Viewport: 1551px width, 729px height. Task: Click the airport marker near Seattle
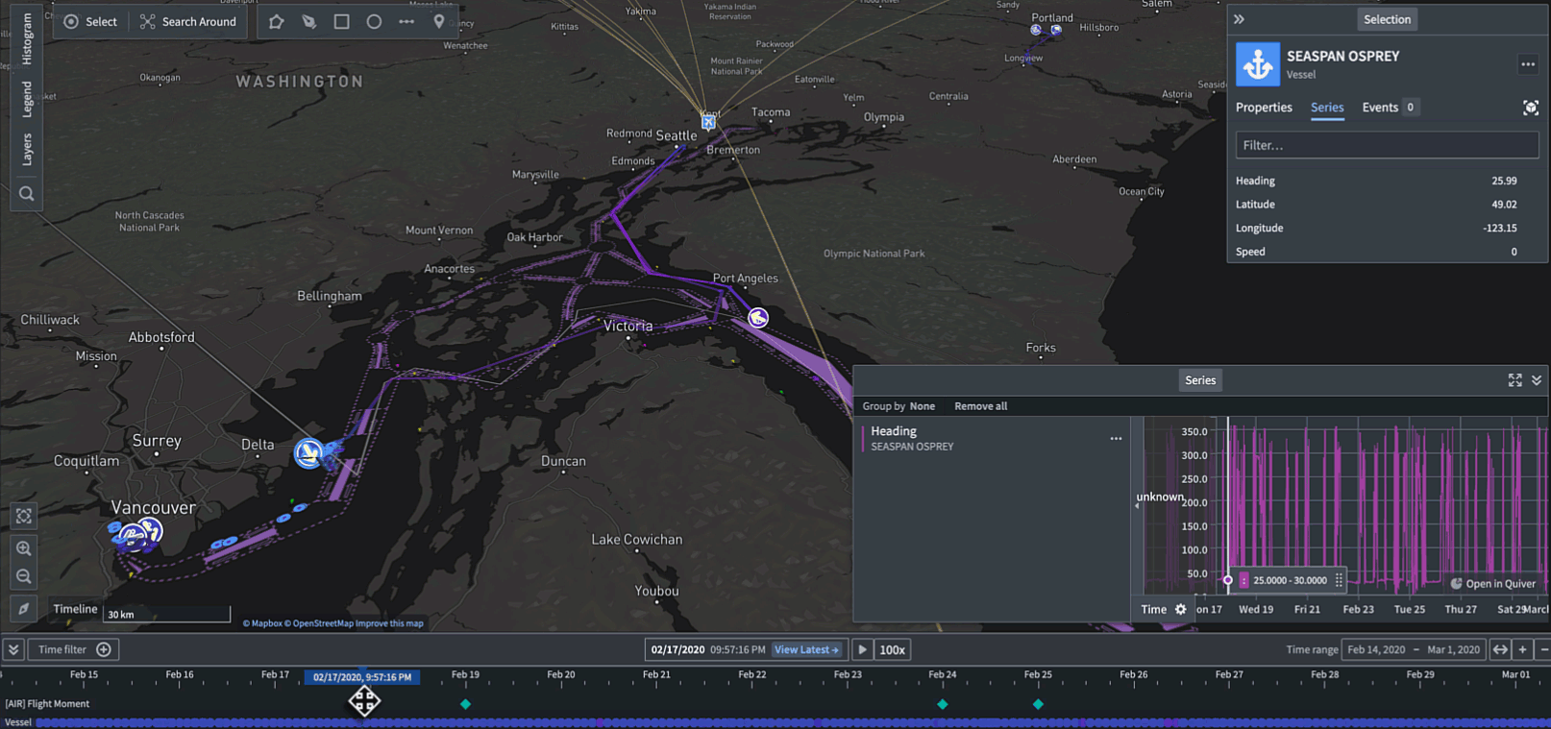(x=708, y=122)
